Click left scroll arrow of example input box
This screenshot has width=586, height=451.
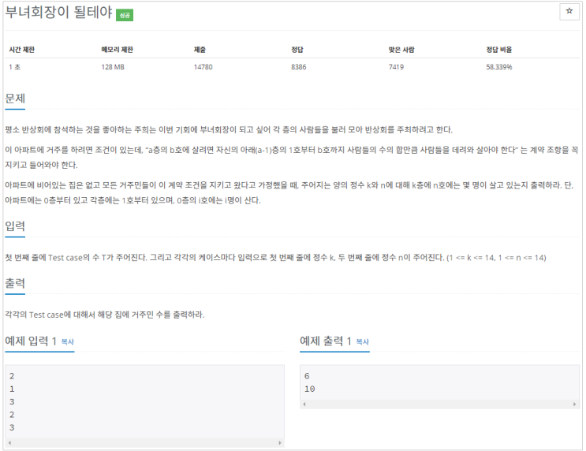(x=9, y=443)
